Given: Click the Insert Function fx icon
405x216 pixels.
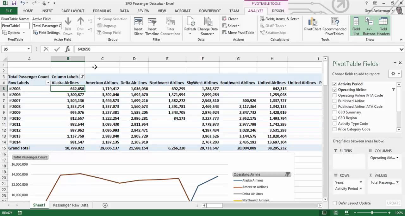Looking at the screenshot, I should [67, 49].
